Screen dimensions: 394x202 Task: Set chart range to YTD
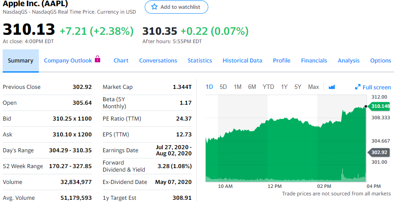tap(268, 87)
